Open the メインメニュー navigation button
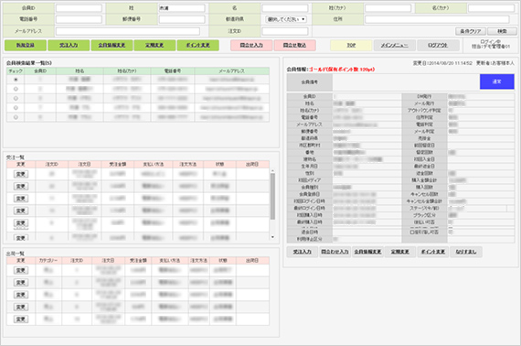 pyautogui.click(x=394, y=45)
